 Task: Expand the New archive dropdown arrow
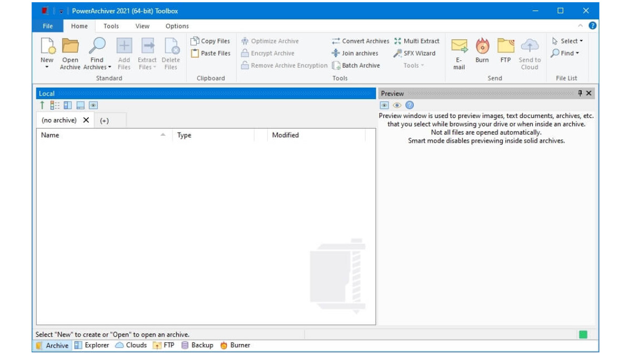click(x=47, y=67)
